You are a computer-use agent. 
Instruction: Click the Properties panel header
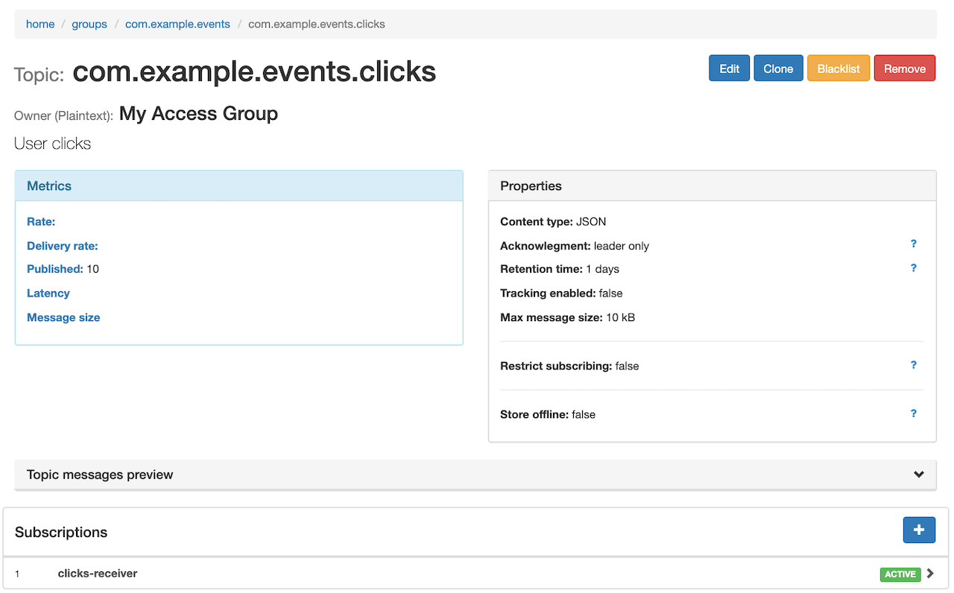[712, 186]
